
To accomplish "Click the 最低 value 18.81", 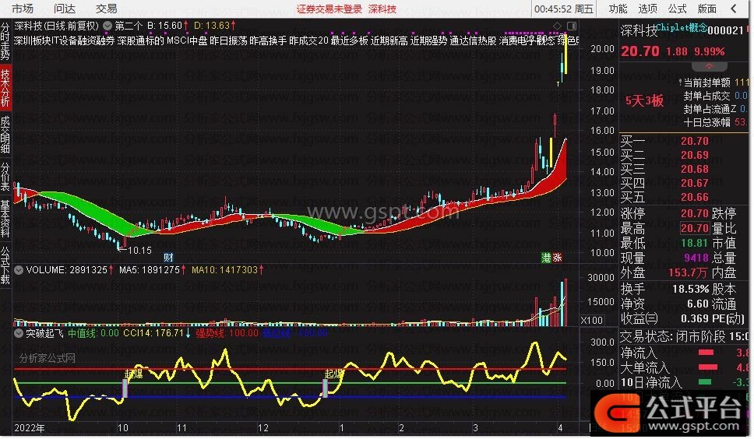I will [694, 244].
